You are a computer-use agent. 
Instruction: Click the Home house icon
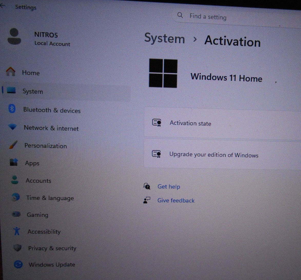pyautogui.click(x=11, y=71)
